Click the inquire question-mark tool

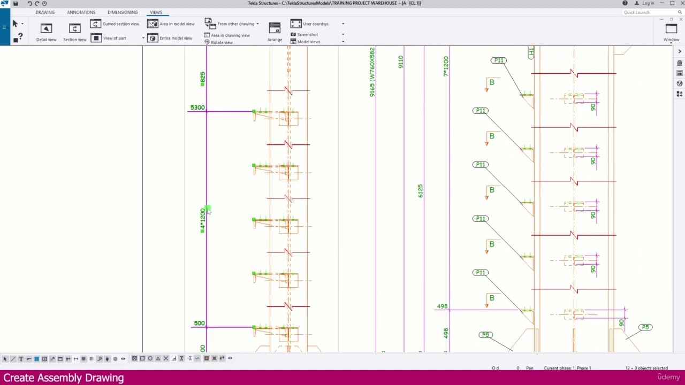click(18, 38)
